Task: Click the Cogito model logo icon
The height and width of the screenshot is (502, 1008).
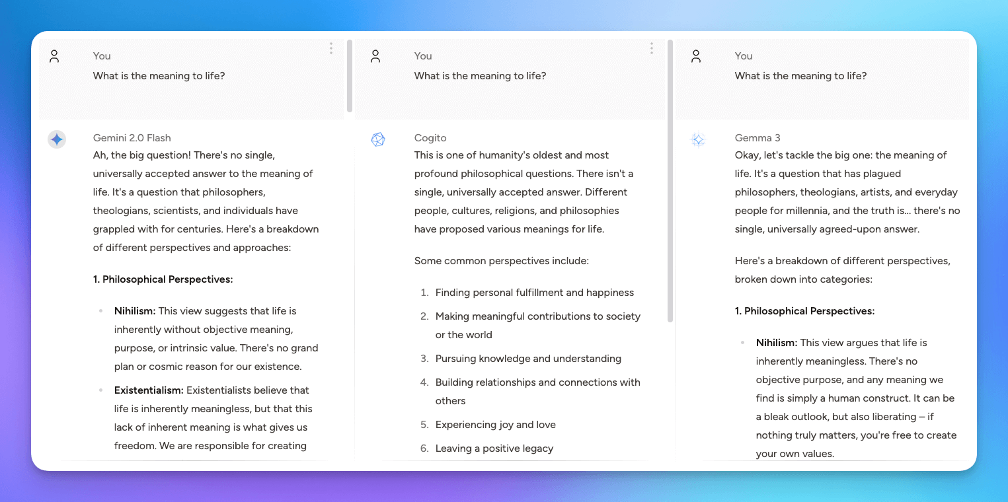Action: (x=377, y=139)
